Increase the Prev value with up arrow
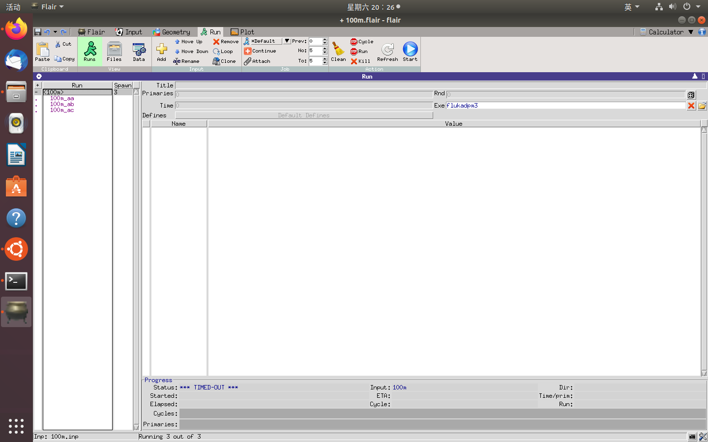The width and height of the screenshot is (708, 442). [325, 40]
